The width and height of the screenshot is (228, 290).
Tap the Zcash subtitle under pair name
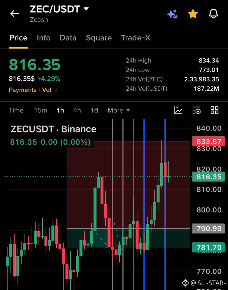coord(39,20)
